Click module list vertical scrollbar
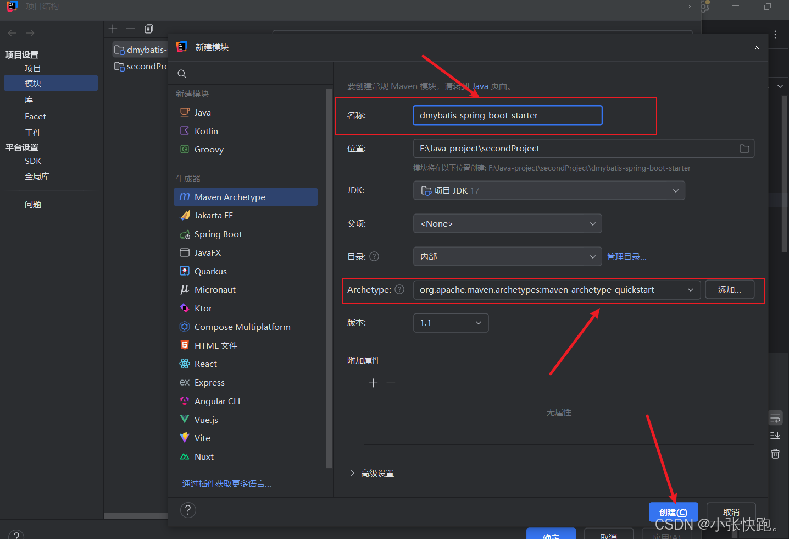Viewport: 789px width, 539px height. coord(329,278)
